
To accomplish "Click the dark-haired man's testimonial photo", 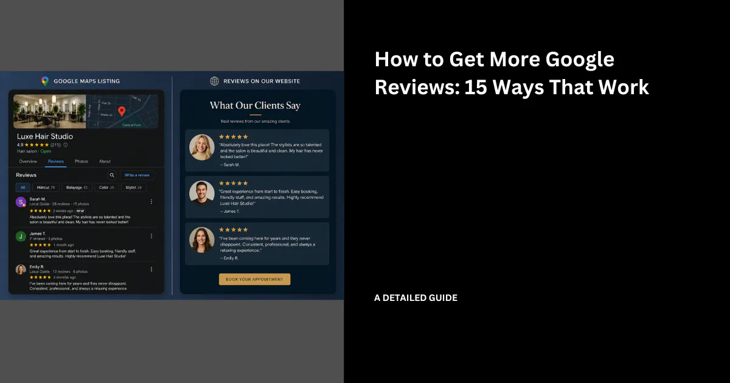I will [x=202, y=193].
